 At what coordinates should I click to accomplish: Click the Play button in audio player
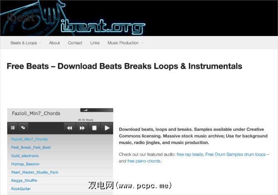107,128
